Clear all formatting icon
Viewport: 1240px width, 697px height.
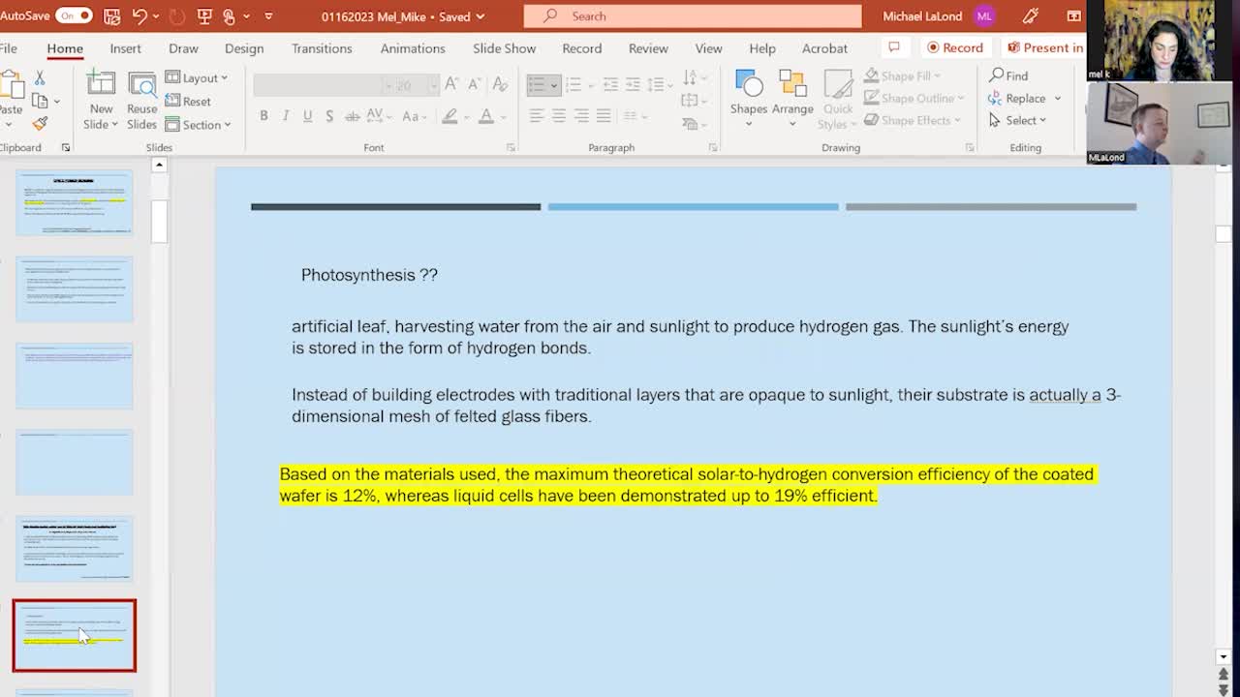(x=501, y=85)
